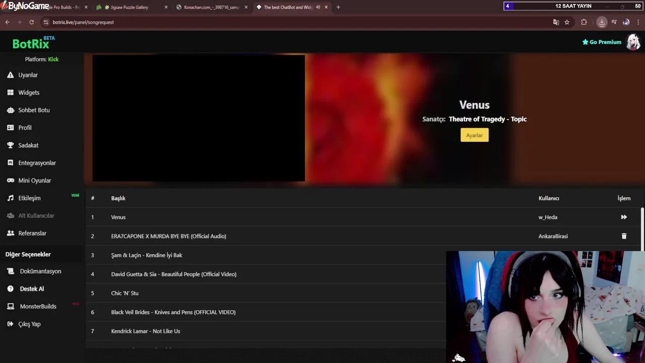
Task: Click the user name w_Heda
Action: coord(548,217)
